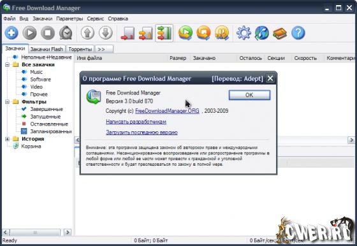Select the Запущенные filter

click(45, 117)
